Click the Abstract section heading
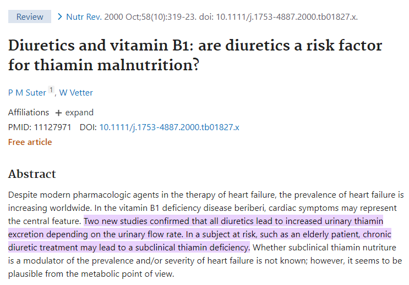This screenshot has width=409, height=285. [x=32, y=174]
